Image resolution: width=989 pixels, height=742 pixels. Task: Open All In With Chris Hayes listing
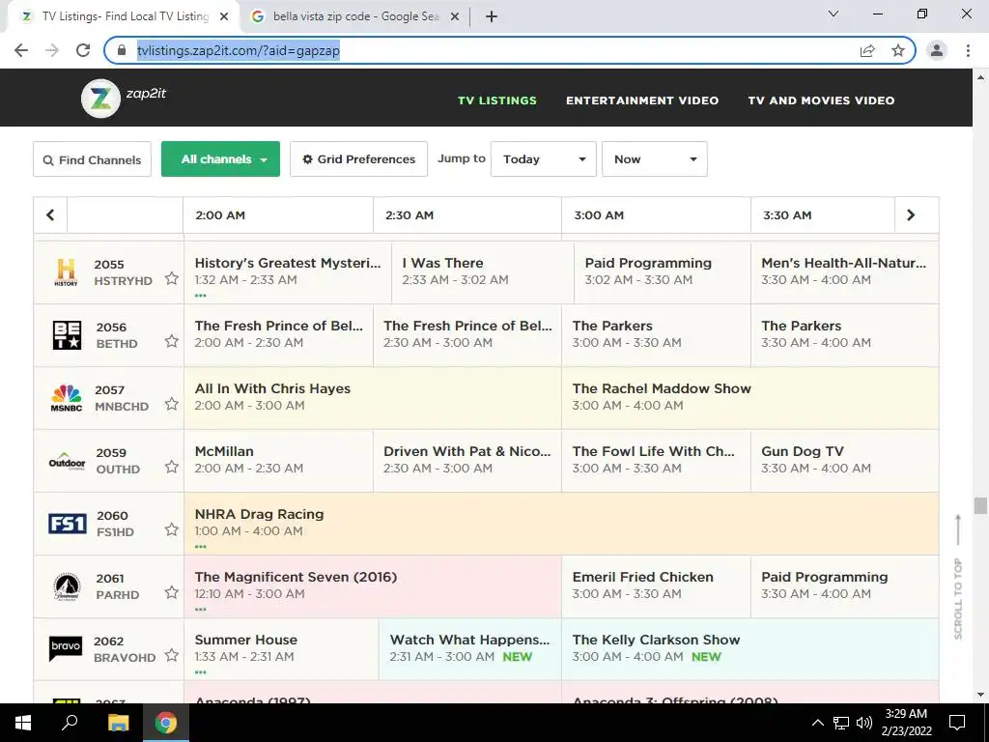coord(372,398)
